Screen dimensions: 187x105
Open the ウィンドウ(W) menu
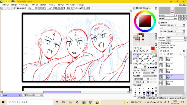point(70,5)
